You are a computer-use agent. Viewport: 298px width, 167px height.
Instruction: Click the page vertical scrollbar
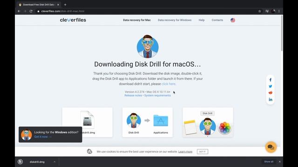[282, 33]
